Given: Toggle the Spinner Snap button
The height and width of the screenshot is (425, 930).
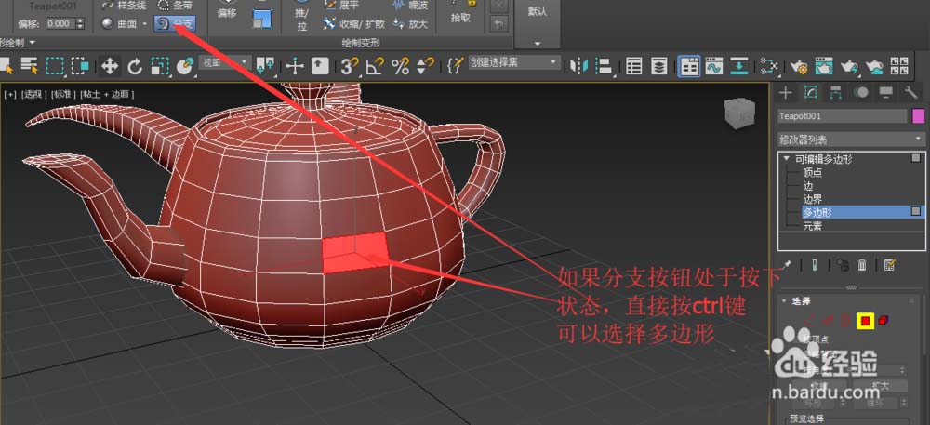Looking at the screenshot, I should tap(425, 66).
